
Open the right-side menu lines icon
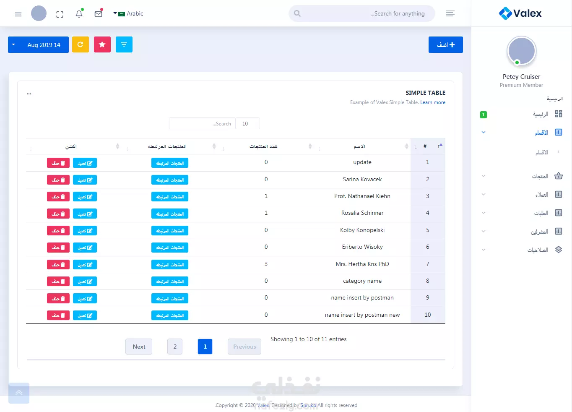point(450,13)
